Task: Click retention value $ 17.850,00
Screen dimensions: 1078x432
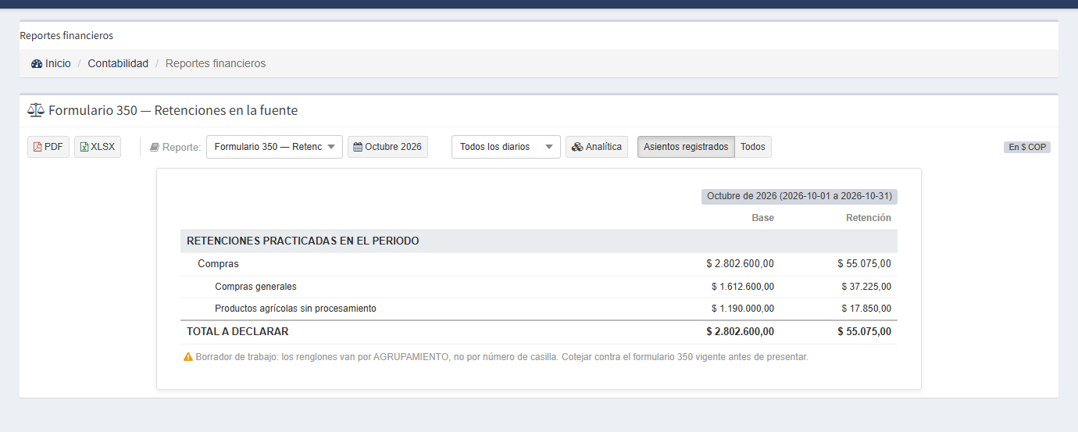Action: point(866,309)
